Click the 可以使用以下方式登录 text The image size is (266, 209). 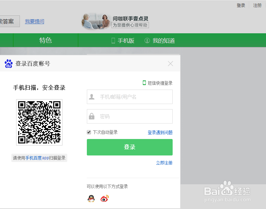(x=107, y=186)
